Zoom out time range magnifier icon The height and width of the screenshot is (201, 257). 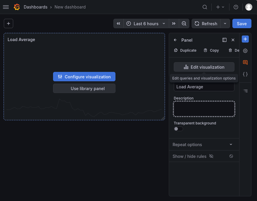point(184,24)
